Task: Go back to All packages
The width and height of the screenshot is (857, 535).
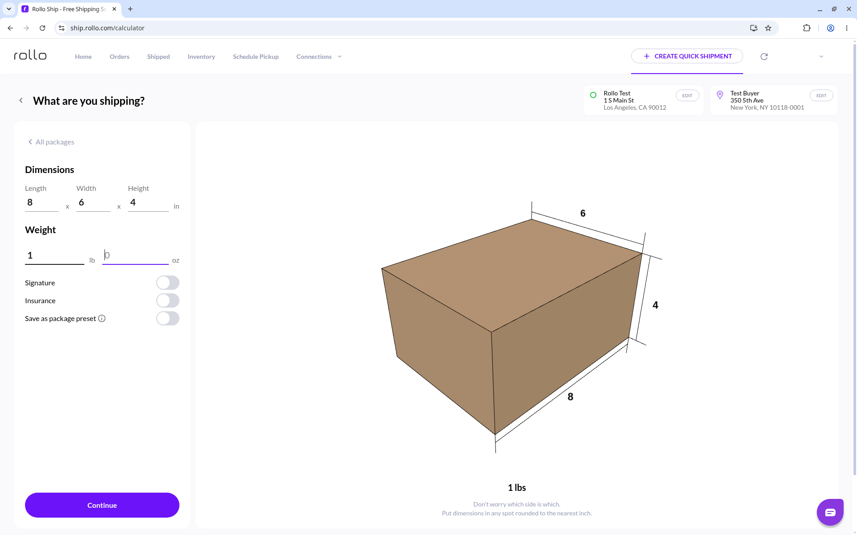Action: point(51,142)
